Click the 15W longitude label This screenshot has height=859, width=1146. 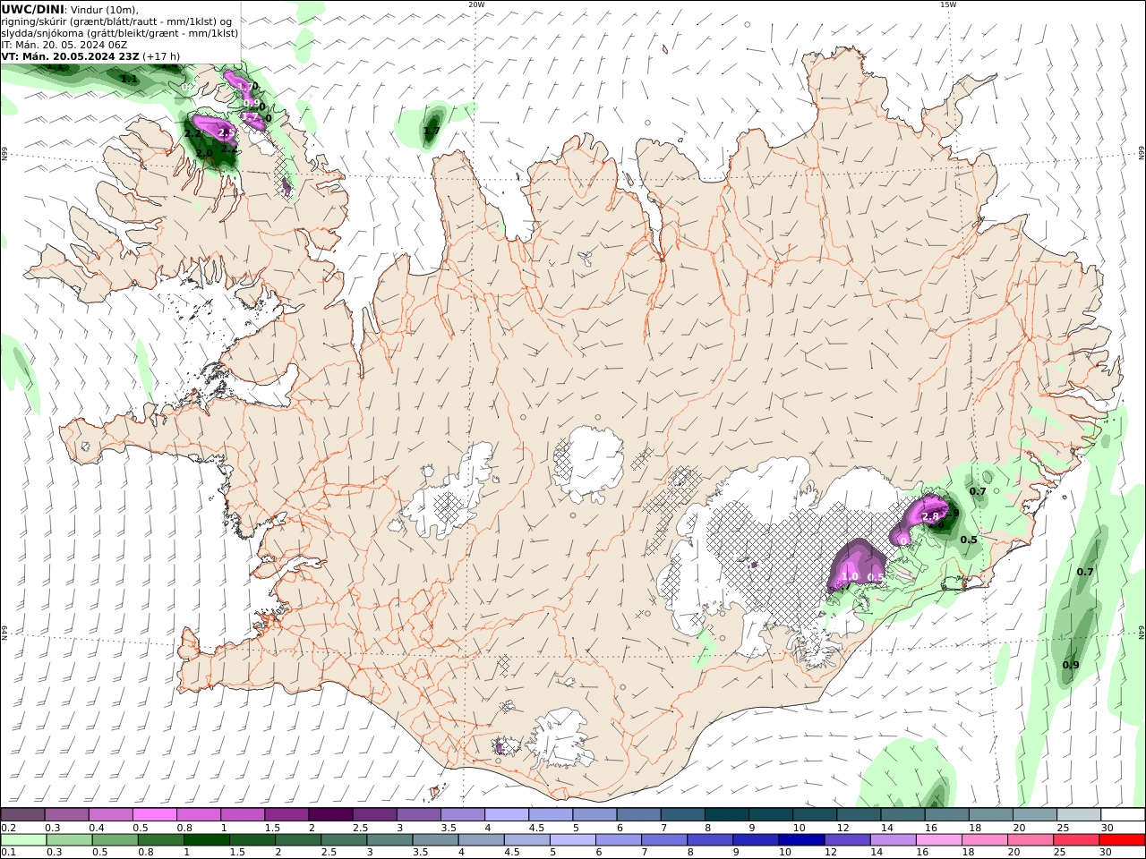[947, 4]
